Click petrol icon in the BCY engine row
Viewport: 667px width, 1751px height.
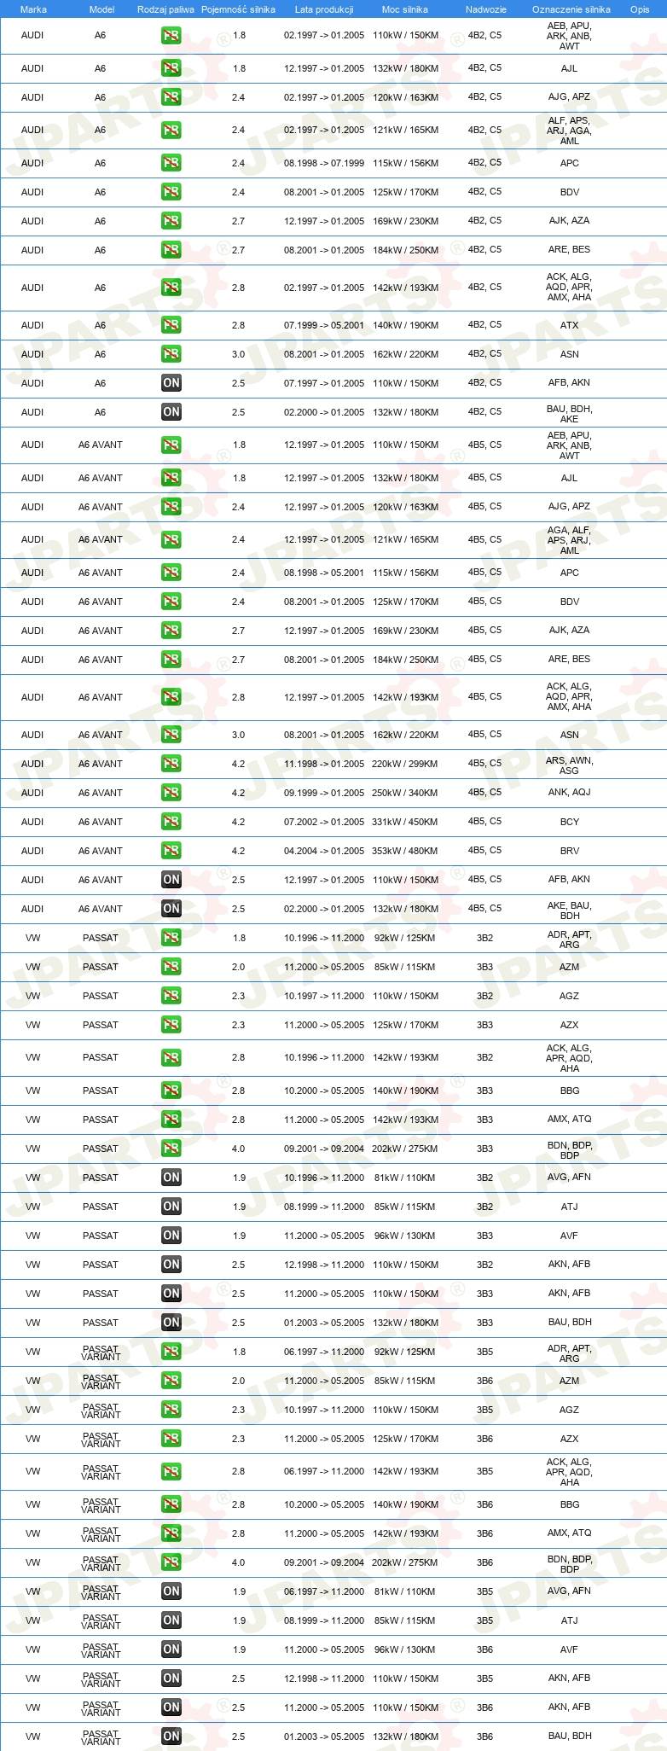[171, 822]
